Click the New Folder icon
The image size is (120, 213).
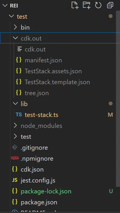coord(86,5)
